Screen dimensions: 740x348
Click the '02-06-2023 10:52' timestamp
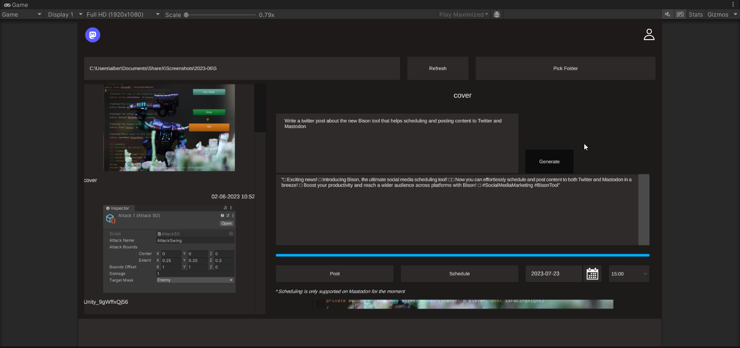point(233,197)
